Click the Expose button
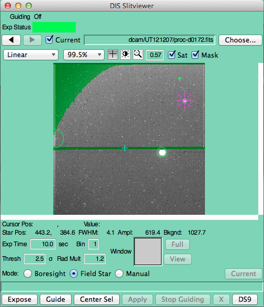Image resolution: width=264 pixels, height=307 pixels. (x=19, y=299)
